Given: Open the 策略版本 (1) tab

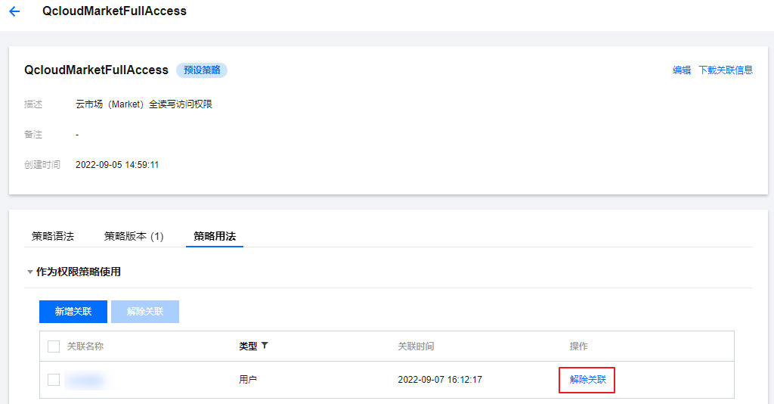Looking at the screenshot, I should (134, 236).
